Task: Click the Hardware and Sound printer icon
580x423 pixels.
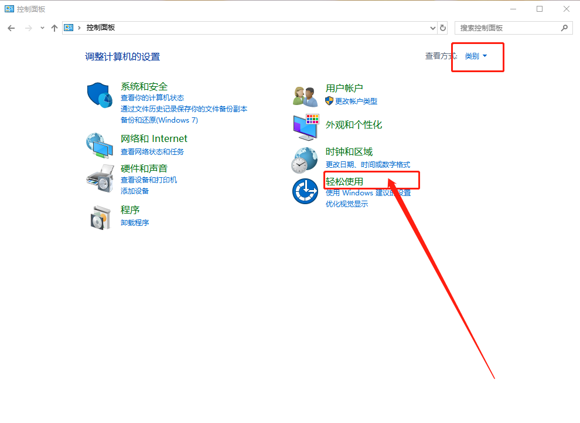Action: coord(100,178)
